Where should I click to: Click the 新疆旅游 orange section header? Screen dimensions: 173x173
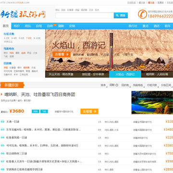click(x=12, y=85)
